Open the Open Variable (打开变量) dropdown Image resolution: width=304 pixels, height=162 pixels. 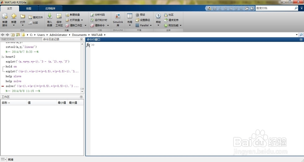[x=82, y=20]
